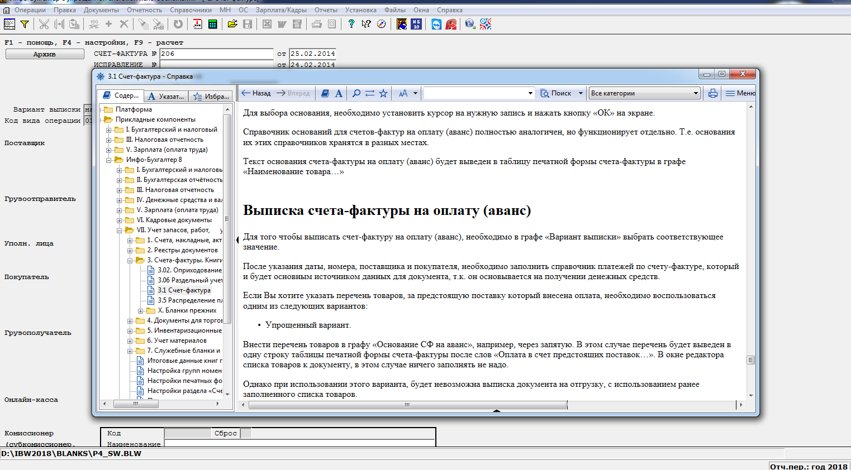The height and width of the screenshot is (470, 851).
Task: Launch the TeamViewer icon in toolbar
Action: (x=436, y=24)
